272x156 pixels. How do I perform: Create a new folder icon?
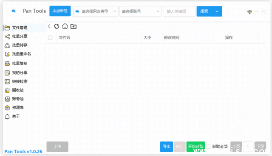tap(74, 26)
